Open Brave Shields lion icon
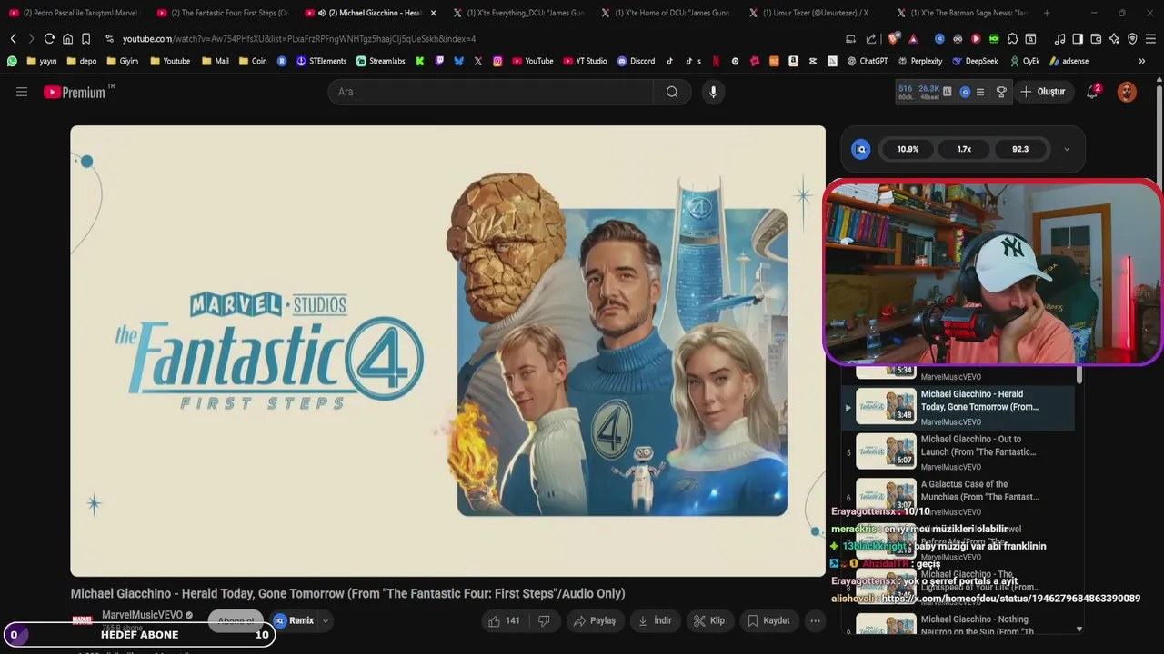 [893, 39]
